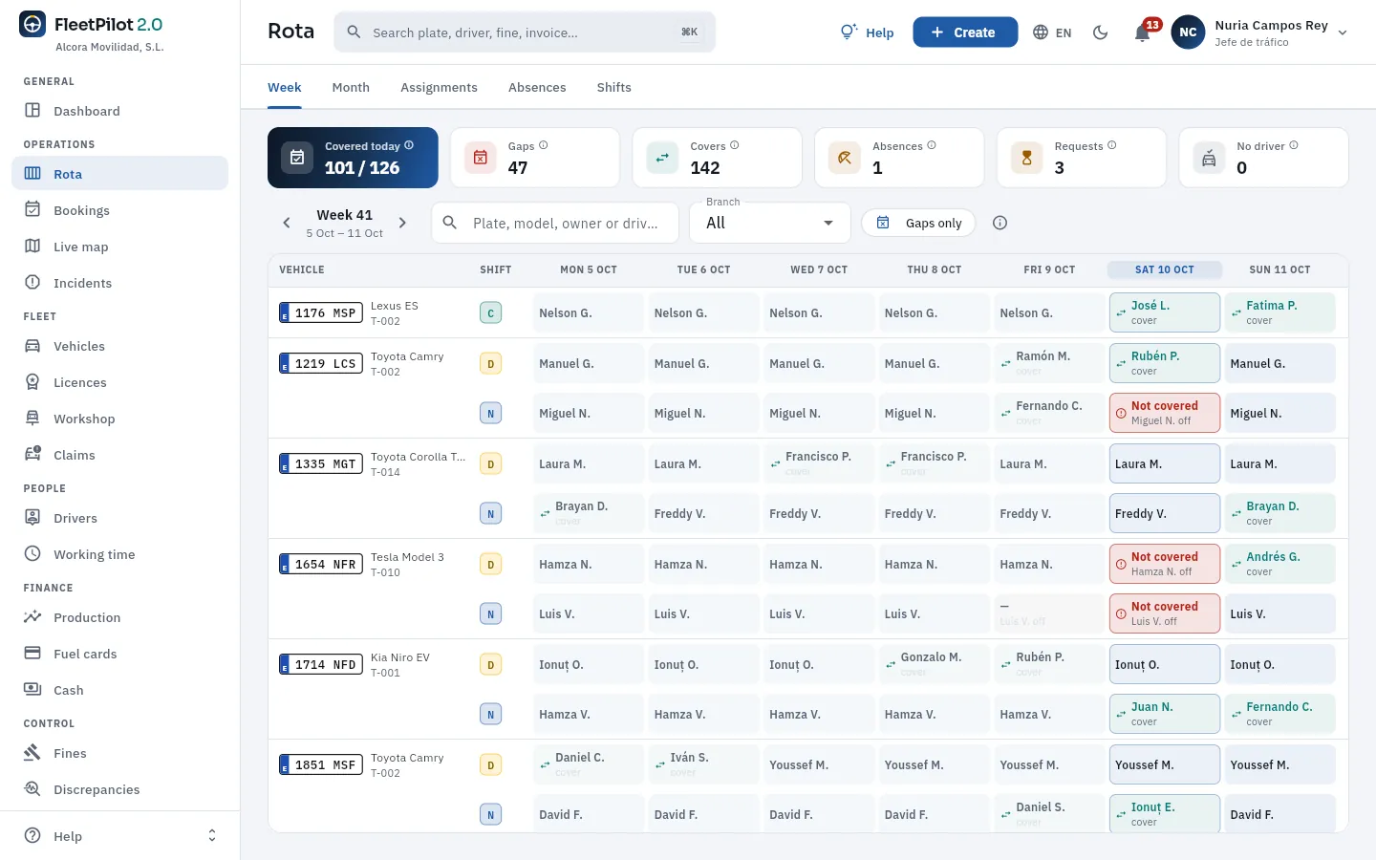Toggle the Gaps only filter

coord(918,223)
